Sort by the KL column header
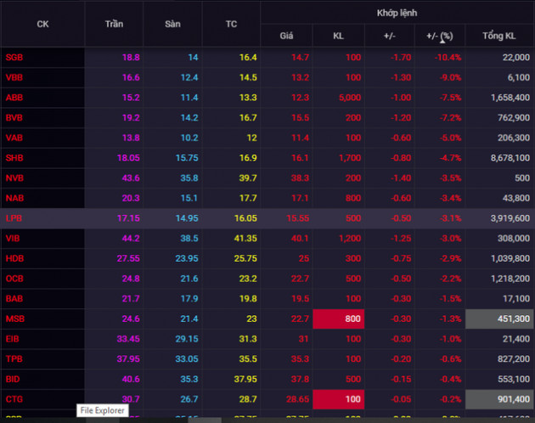This screenshot has width=535, height=423. [339, 36]
